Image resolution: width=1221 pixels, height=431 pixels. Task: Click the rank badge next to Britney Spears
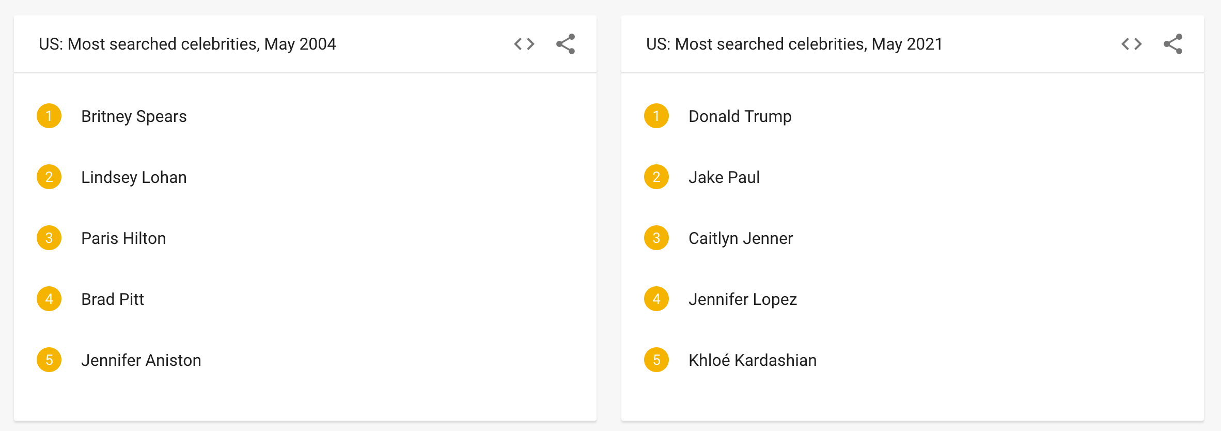49,116
